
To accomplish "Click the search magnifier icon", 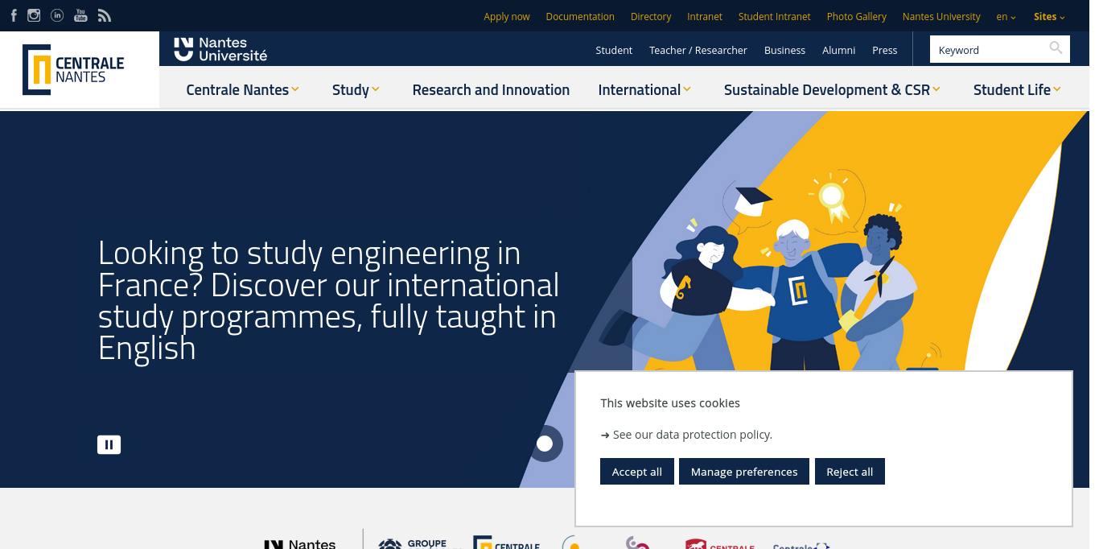I will tap(1056, 49).
